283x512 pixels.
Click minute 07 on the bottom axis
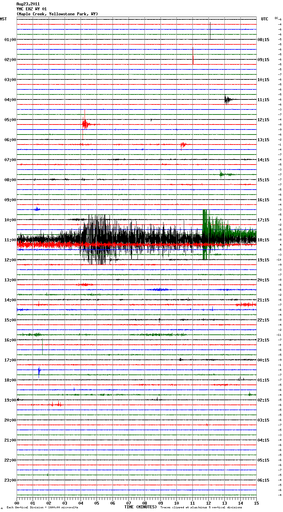(x=129, y=503)
